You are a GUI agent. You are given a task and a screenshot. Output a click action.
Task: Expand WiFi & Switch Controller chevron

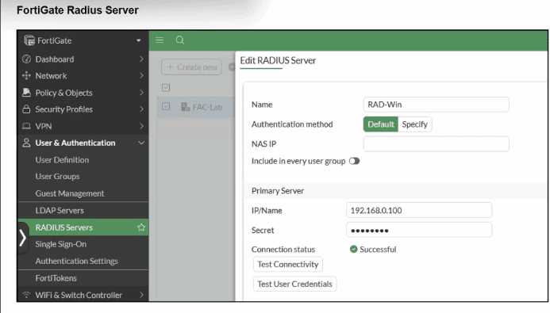[141, 295]
